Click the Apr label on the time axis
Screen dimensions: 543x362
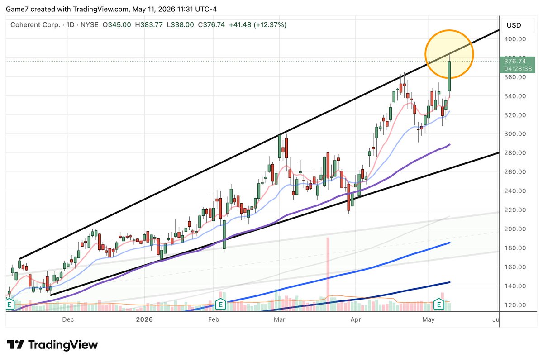356,320
